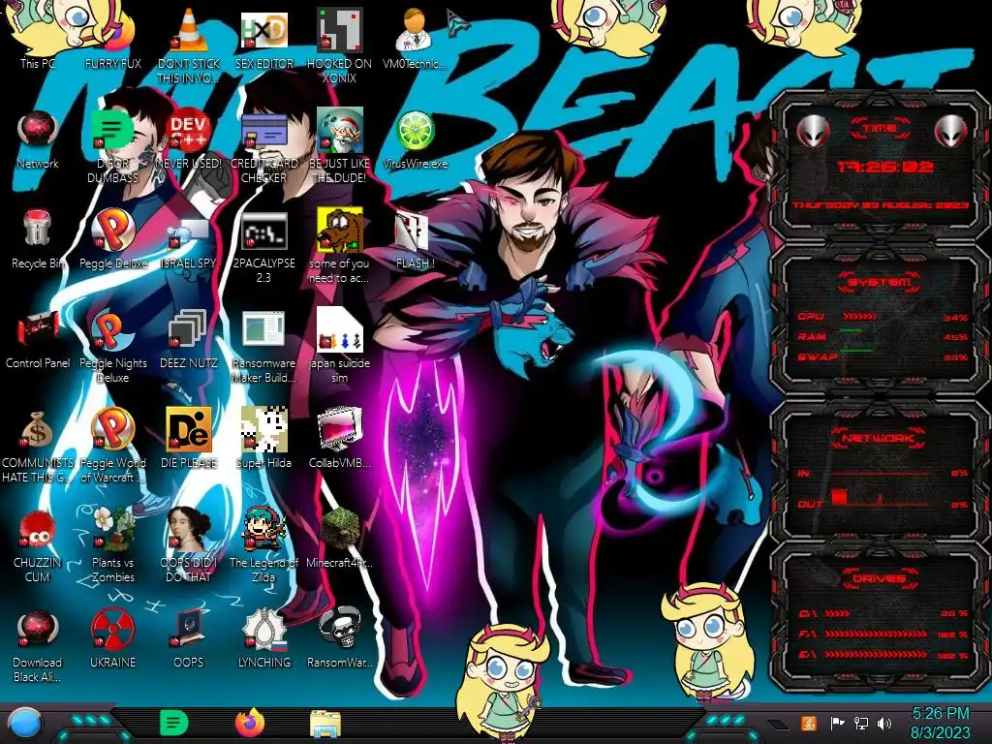
Task: Open the OOPS laptop desktop icon
Action: pyautogui.click(x=189, y=639)
